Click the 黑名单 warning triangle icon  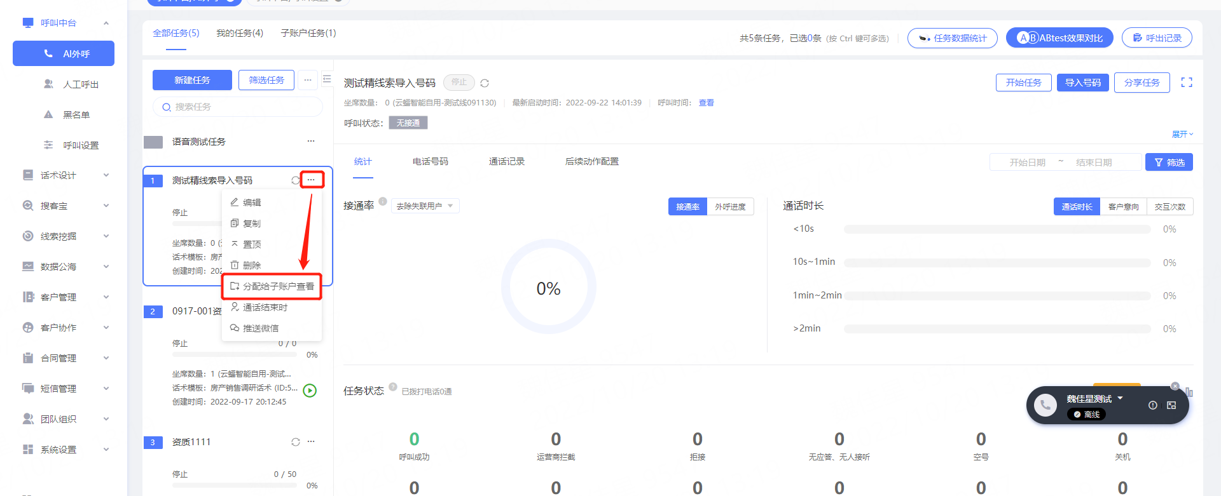pyautogui.click(x=48, y=114)
